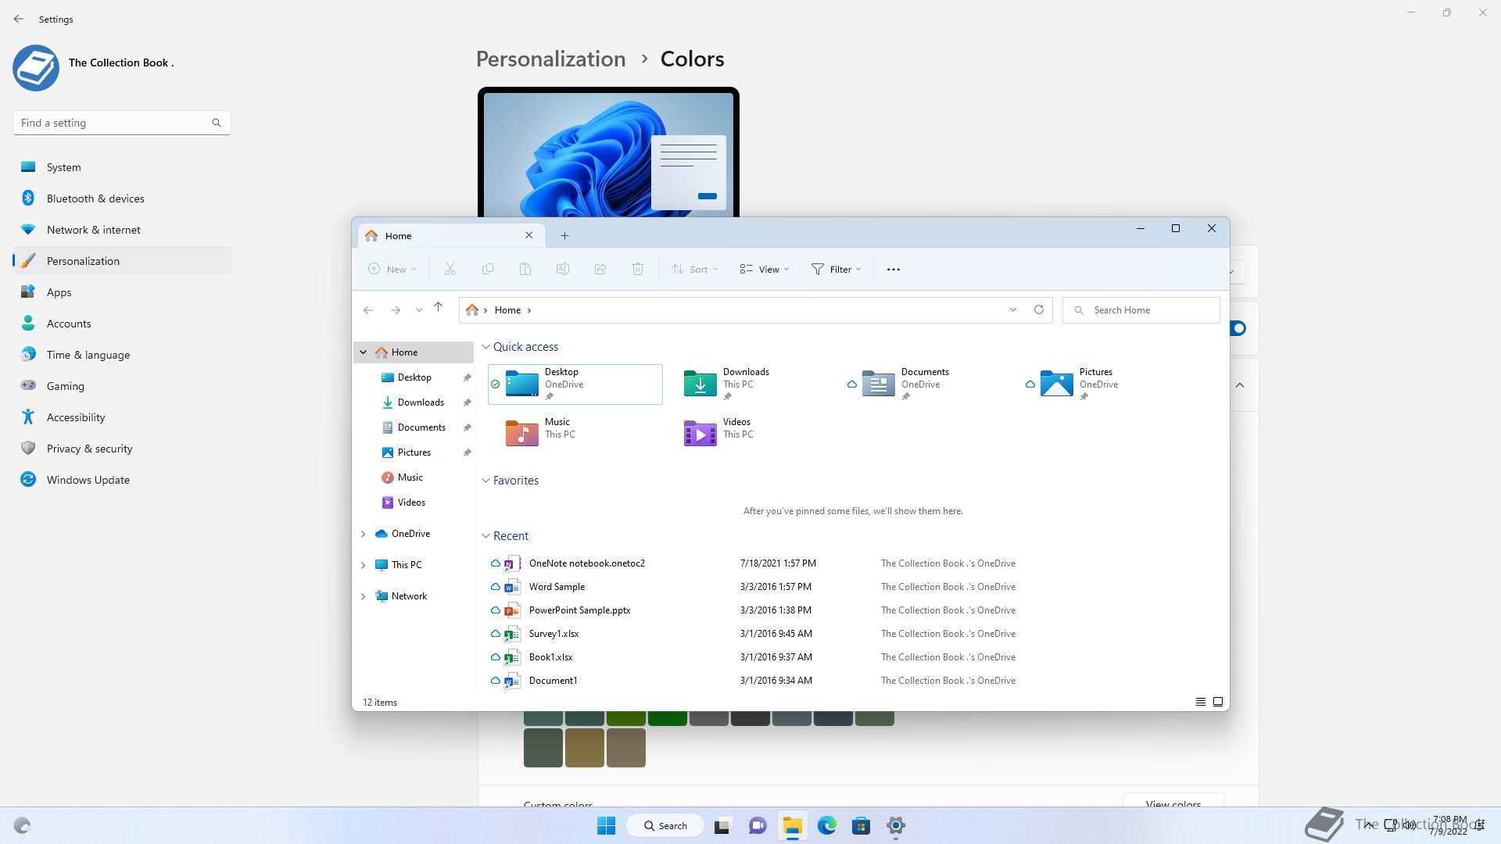Expand the address bar history dropdown
Image resolution: width=1501 pixels, height=844 pixels.
(1013, 309)
